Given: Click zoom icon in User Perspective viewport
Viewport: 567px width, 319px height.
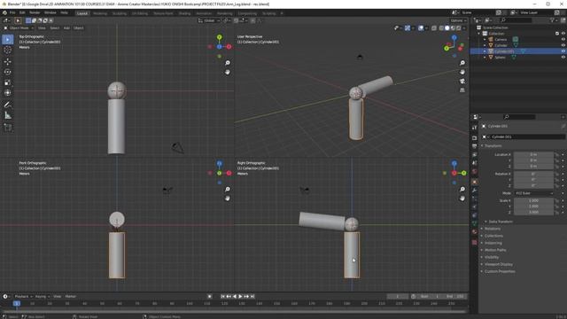Looking at the screenshot, I should click(x=462, y=63).
